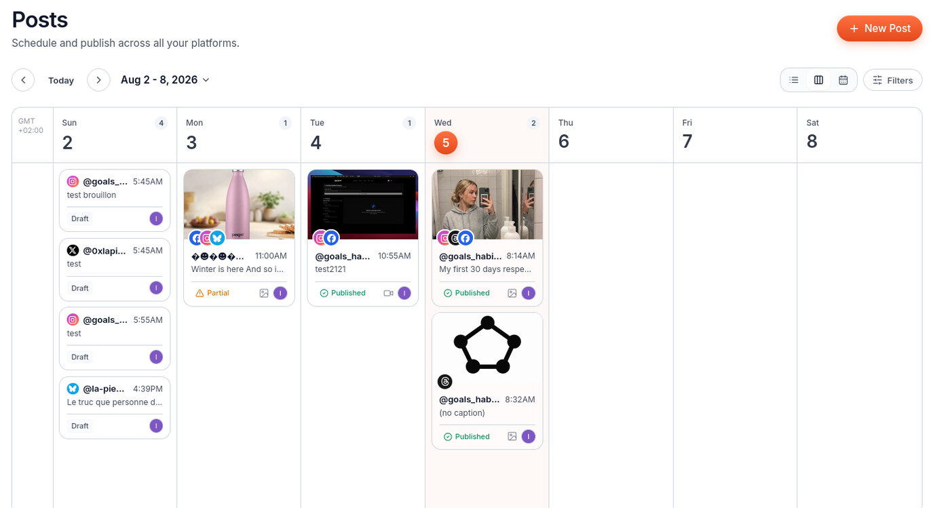
Task: Click the Thu 6 day header
Action: pyautogui.click(x=611, y=135)
